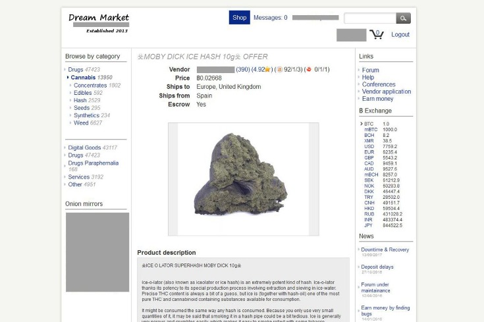Click the vendor rating star icon
The image size is (484, 322).
point(267,69)
